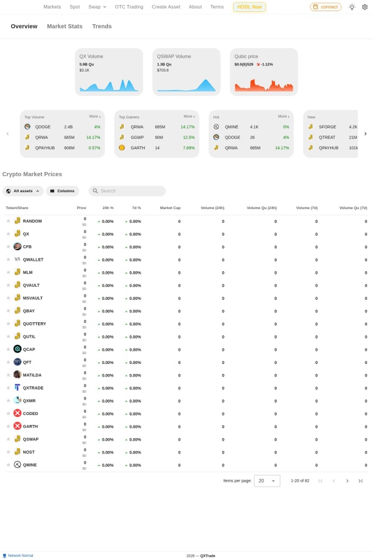This screenshot has width=373, height=560.
Task: Open the All assets filter dropdown
Action: (23, 191)
